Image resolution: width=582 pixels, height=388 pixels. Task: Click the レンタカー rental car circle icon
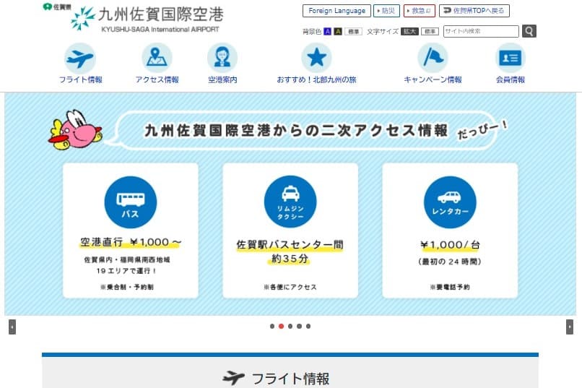tap(450, 202)
